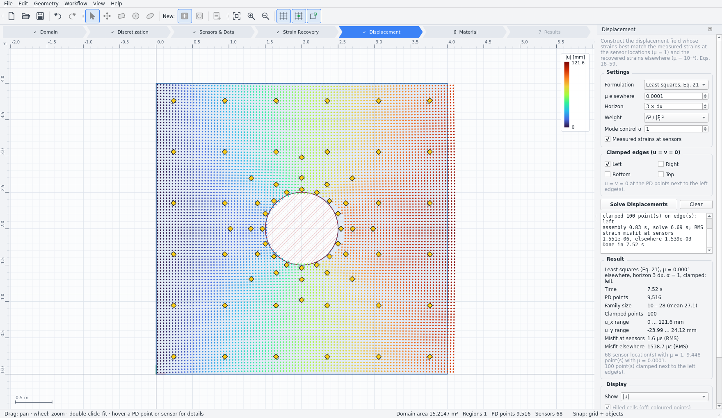
Task: Click the right panel scrollbar down arrow
Action: coord(719,406)
